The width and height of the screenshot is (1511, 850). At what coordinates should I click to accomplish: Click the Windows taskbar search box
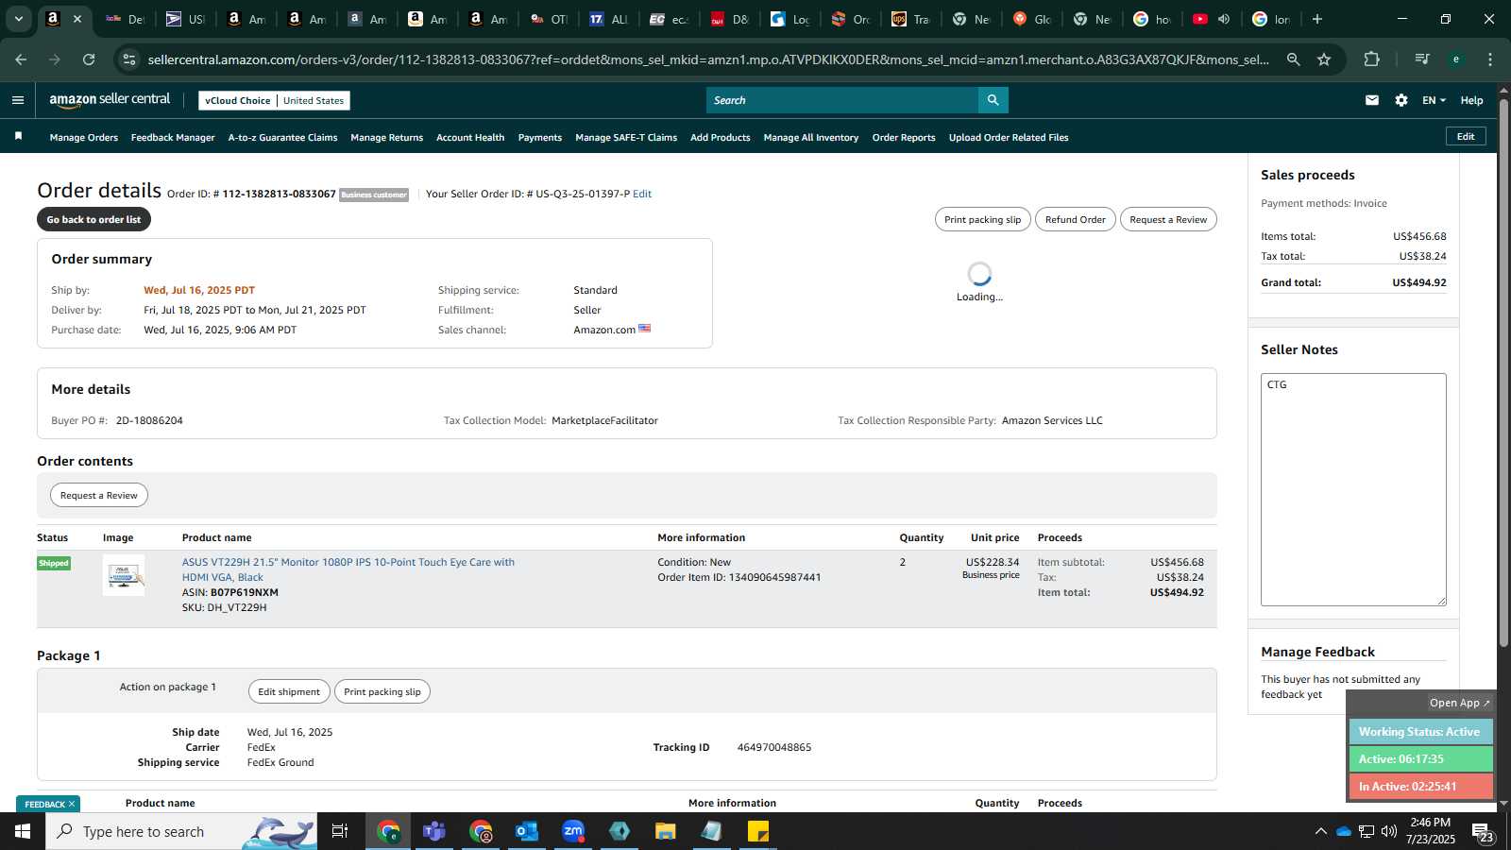181,831
